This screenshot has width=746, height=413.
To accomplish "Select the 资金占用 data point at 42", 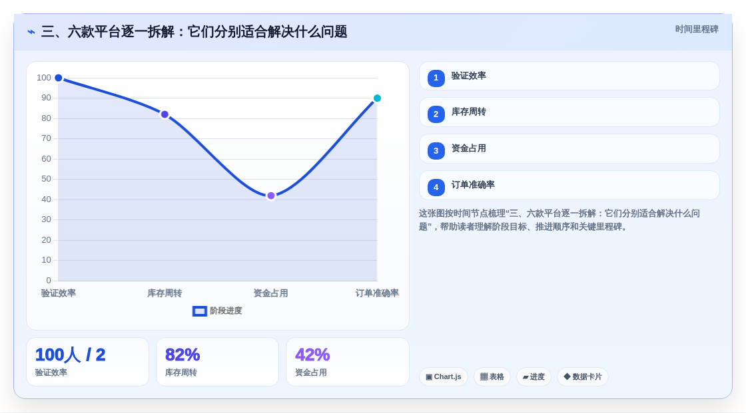I will 271,196.
